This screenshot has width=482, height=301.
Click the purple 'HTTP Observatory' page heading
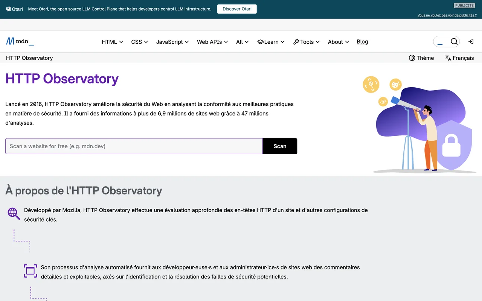click(x=62, y=79)
